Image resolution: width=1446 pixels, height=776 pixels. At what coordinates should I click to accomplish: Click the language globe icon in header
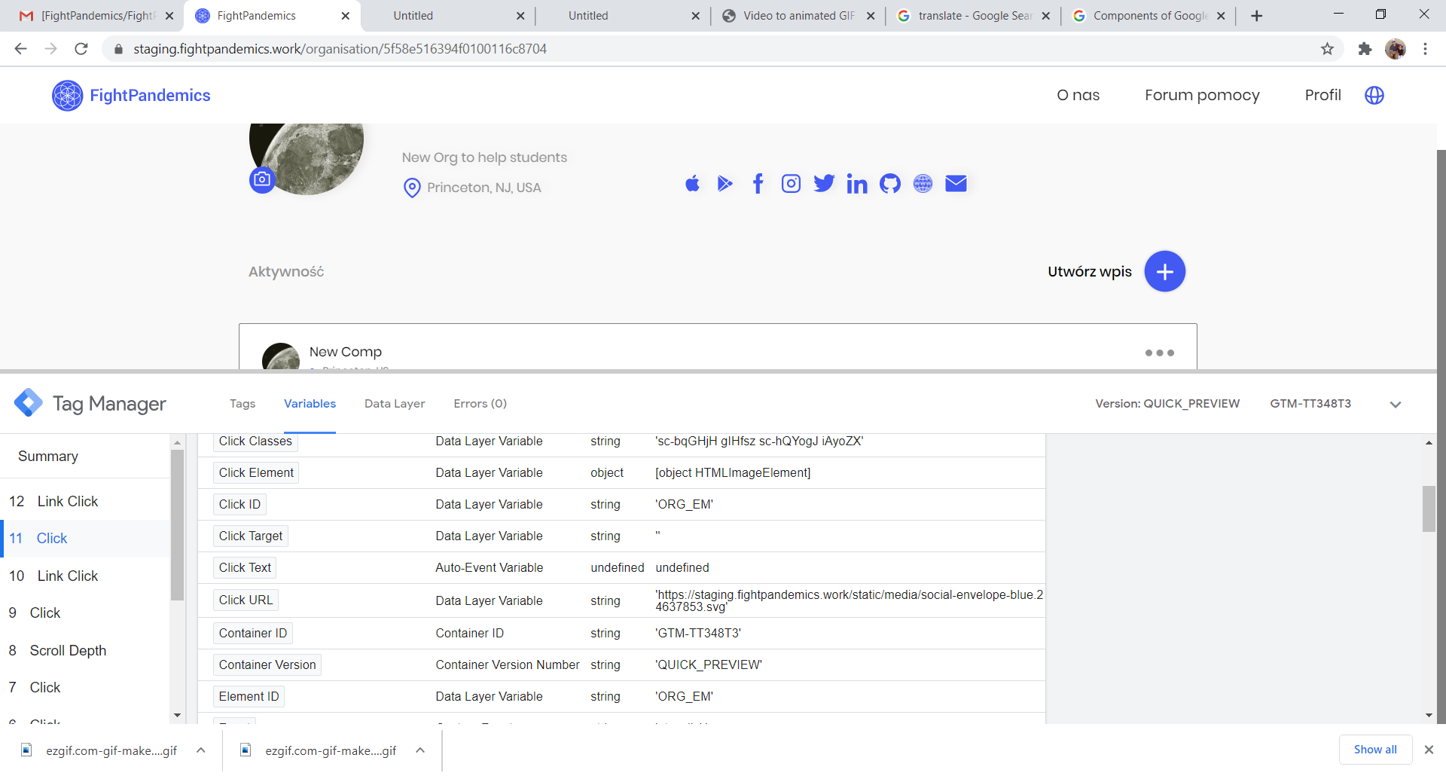1374,95
